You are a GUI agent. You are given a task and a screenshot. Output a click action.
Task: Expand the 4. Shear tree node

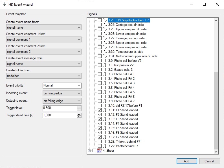tap(89, 151)
